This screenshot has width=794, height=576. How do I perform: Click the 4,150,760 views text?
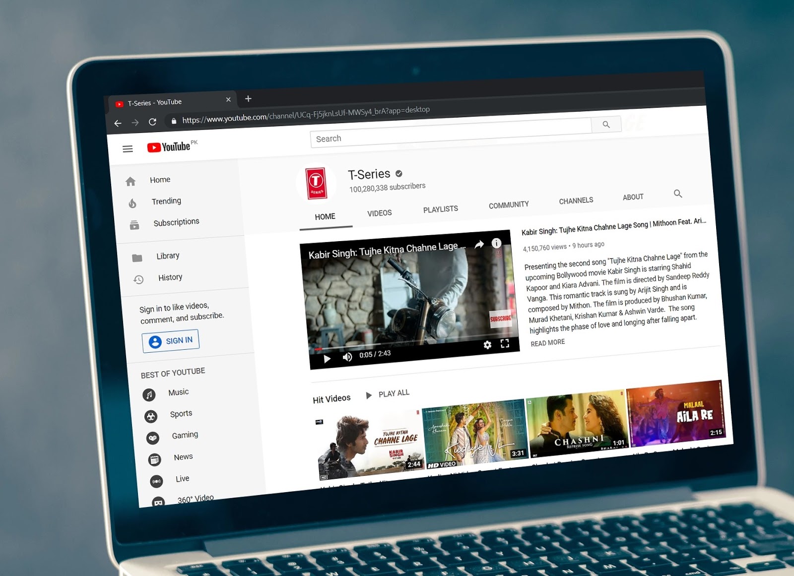[x=544, y=247]
